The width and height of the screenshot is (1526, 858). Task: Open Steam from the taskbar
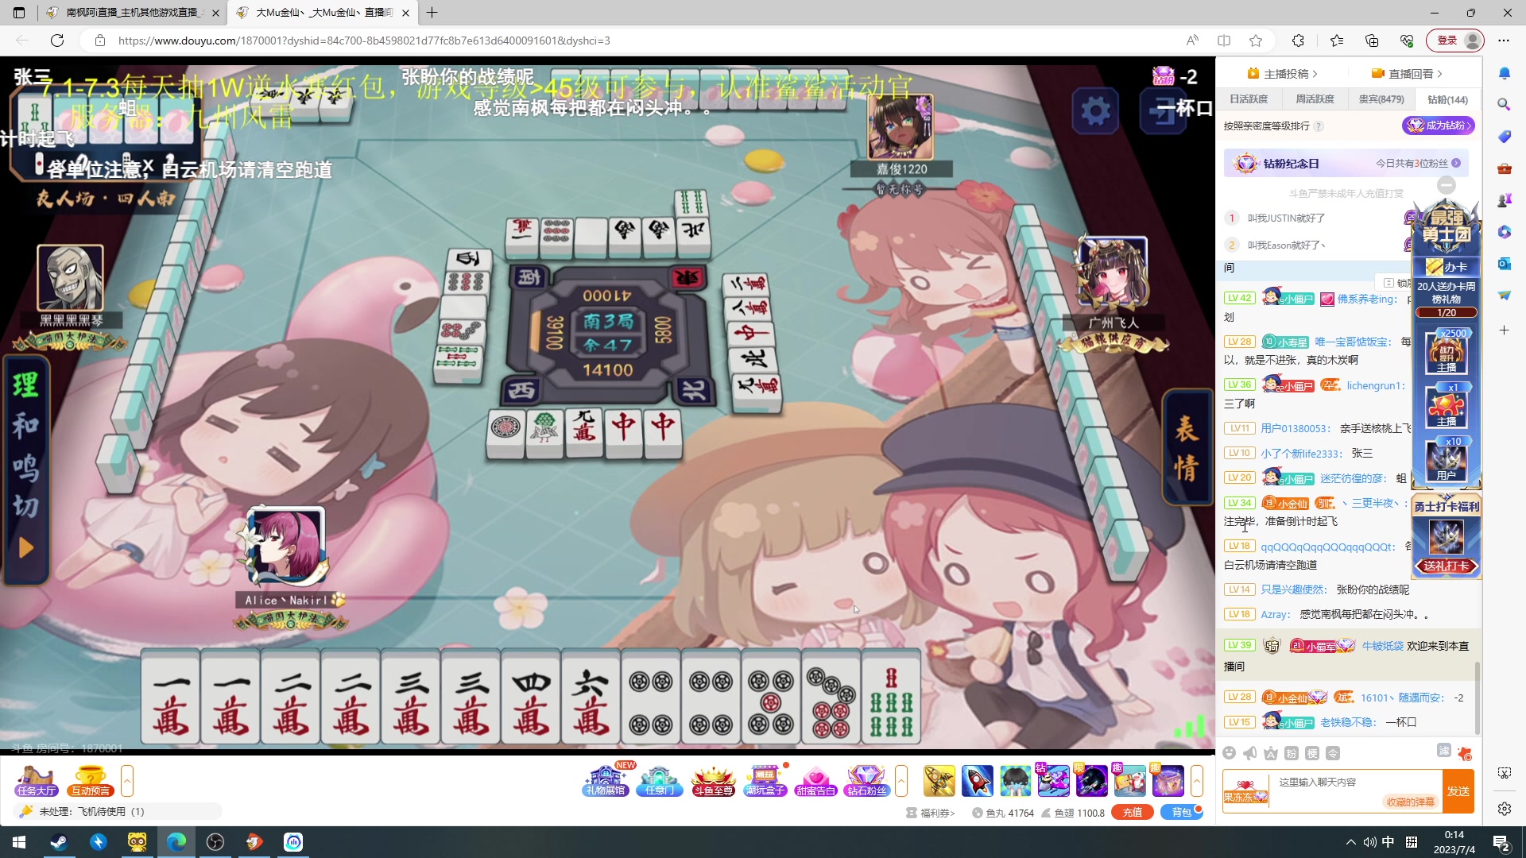tap(59, 842)
